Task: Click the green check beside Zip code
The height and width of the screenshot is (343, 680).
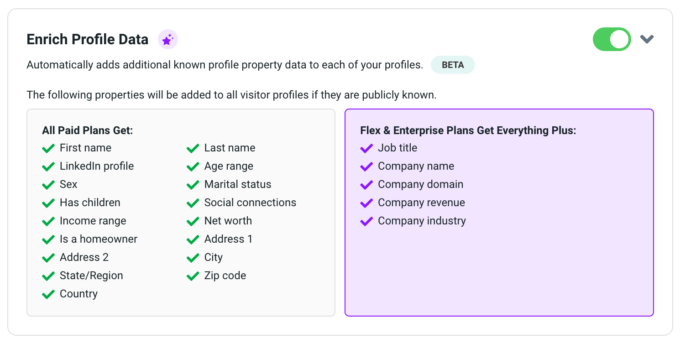Action: [193, 276]
